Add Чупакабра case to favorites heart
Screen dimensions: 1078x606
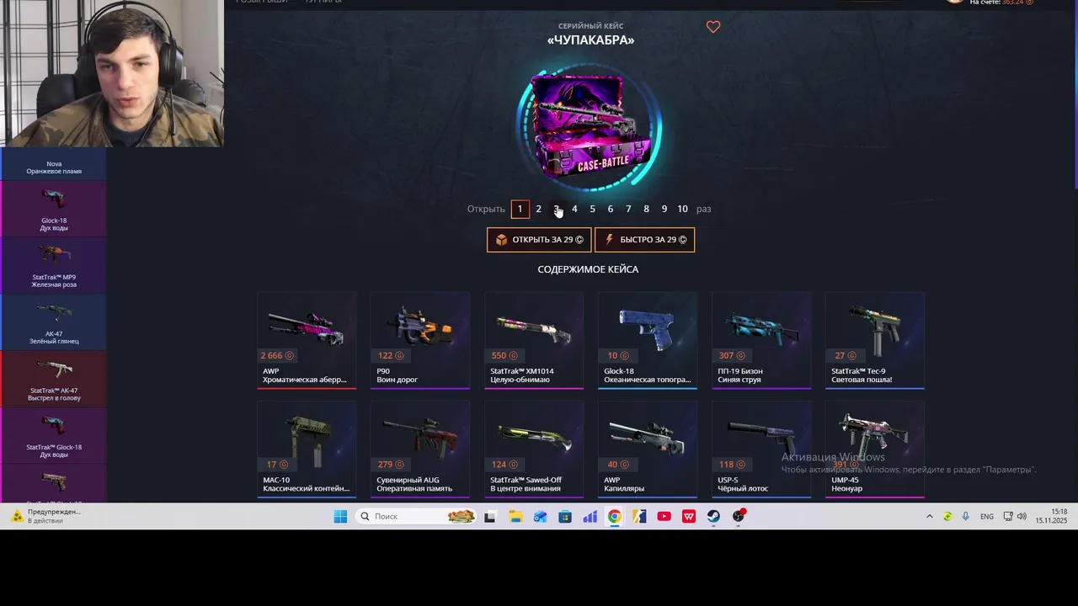coord(713,27)
